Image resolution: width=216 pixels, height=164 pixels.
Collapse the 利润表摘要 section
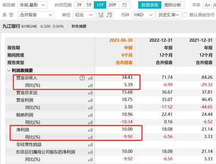click(x=9, y=71)
